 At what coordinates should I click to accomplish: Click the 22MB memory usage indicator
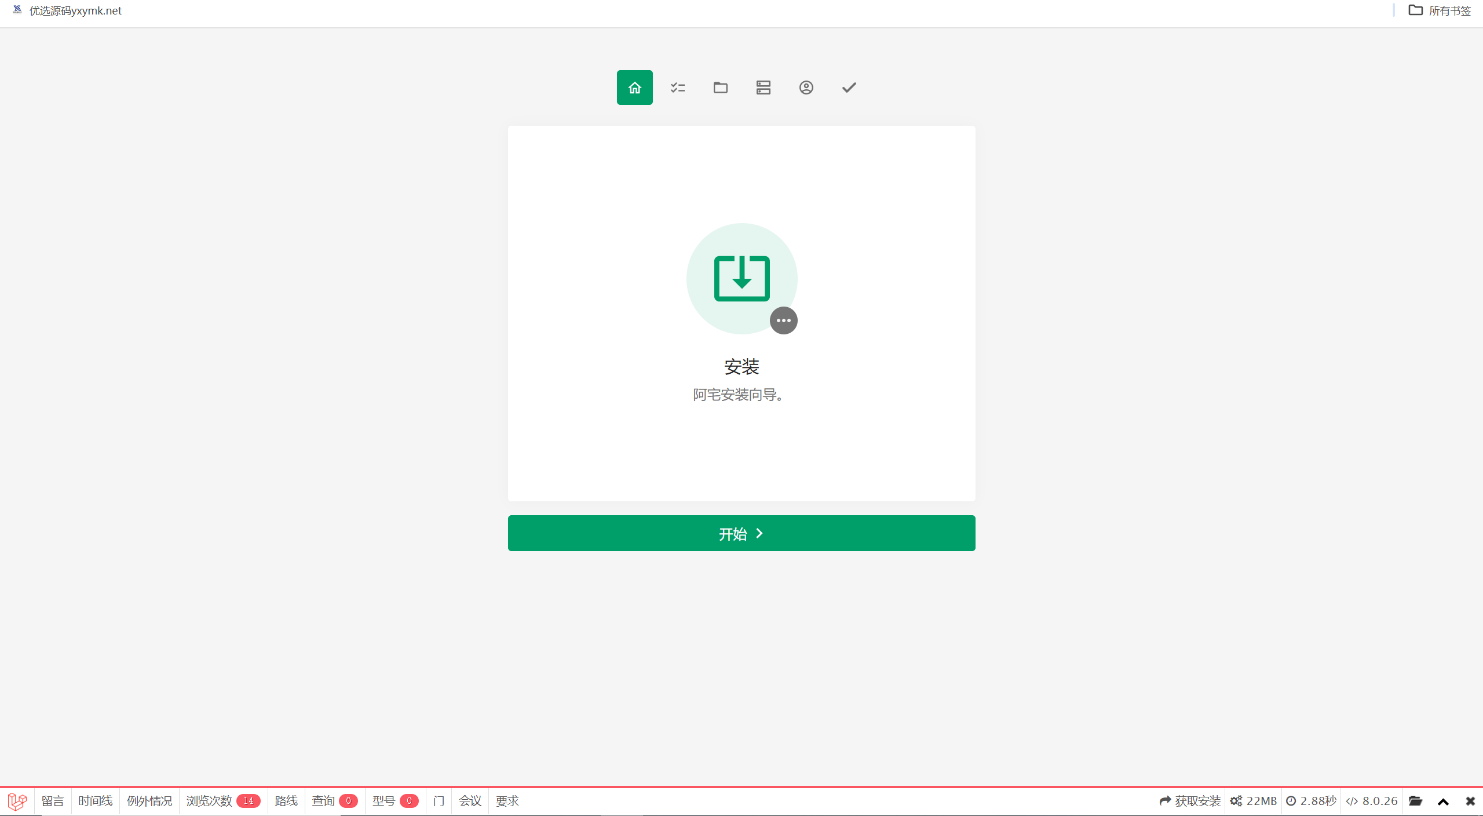point(1254,801)
